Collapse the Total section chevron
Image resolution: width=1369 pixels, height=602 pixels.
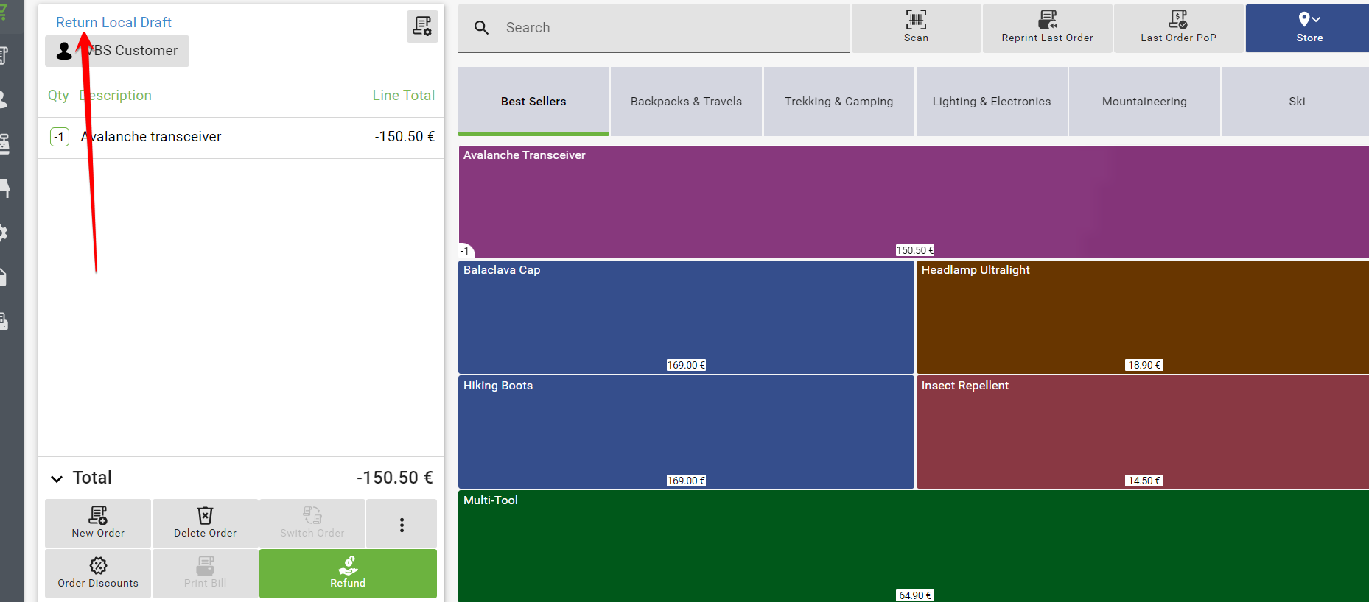pos(57,478)
